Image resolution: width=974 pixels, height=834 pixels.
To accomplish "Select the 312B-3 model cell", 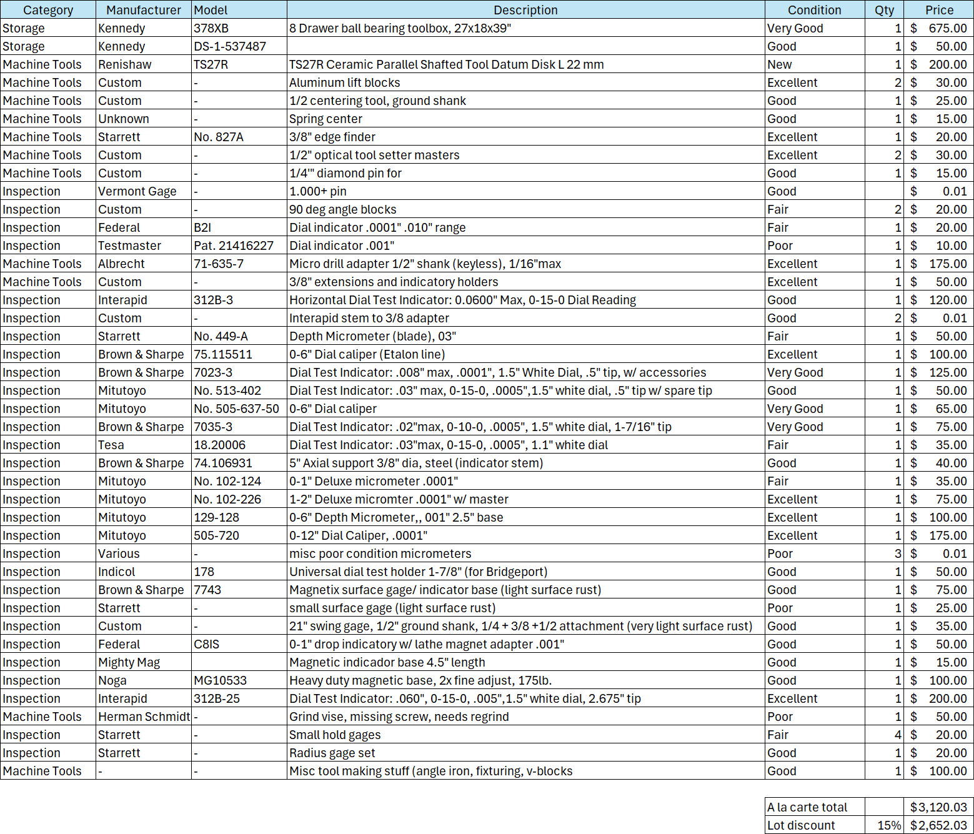I will 239,300.
